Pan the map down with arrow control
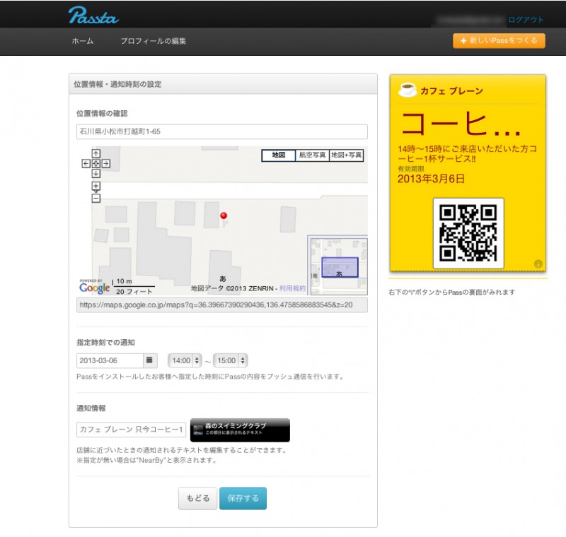Screen dimensions: 566x537 96,173
